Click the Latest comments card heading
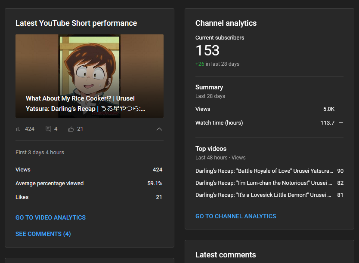Screen dimensions: 359x263 [x=226, y=255]
